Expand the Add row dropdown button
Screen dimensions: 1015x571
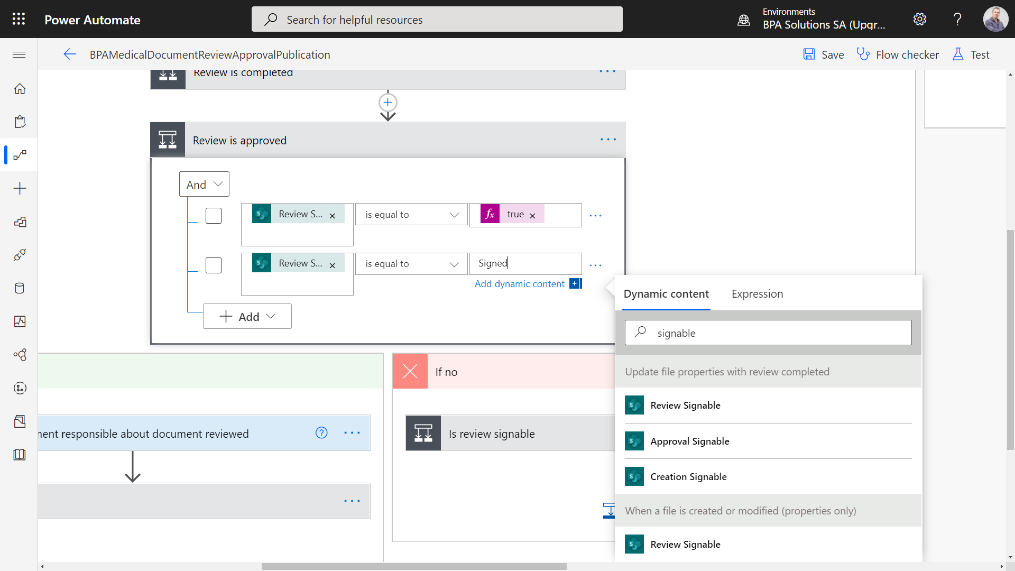247,316
